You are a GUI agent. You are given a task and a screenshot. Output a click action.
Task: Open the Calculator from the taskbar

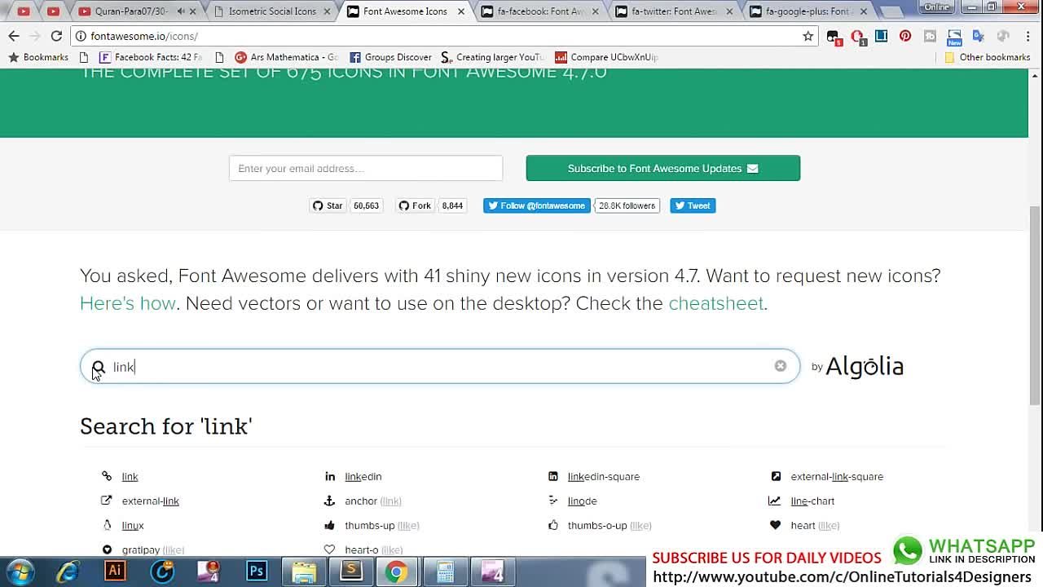446,572
